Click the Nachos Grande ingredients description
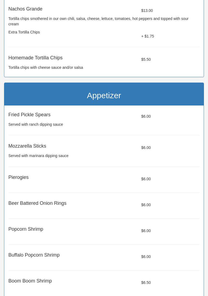This screenshot has height=296, width=208. (x=98, y=21)
